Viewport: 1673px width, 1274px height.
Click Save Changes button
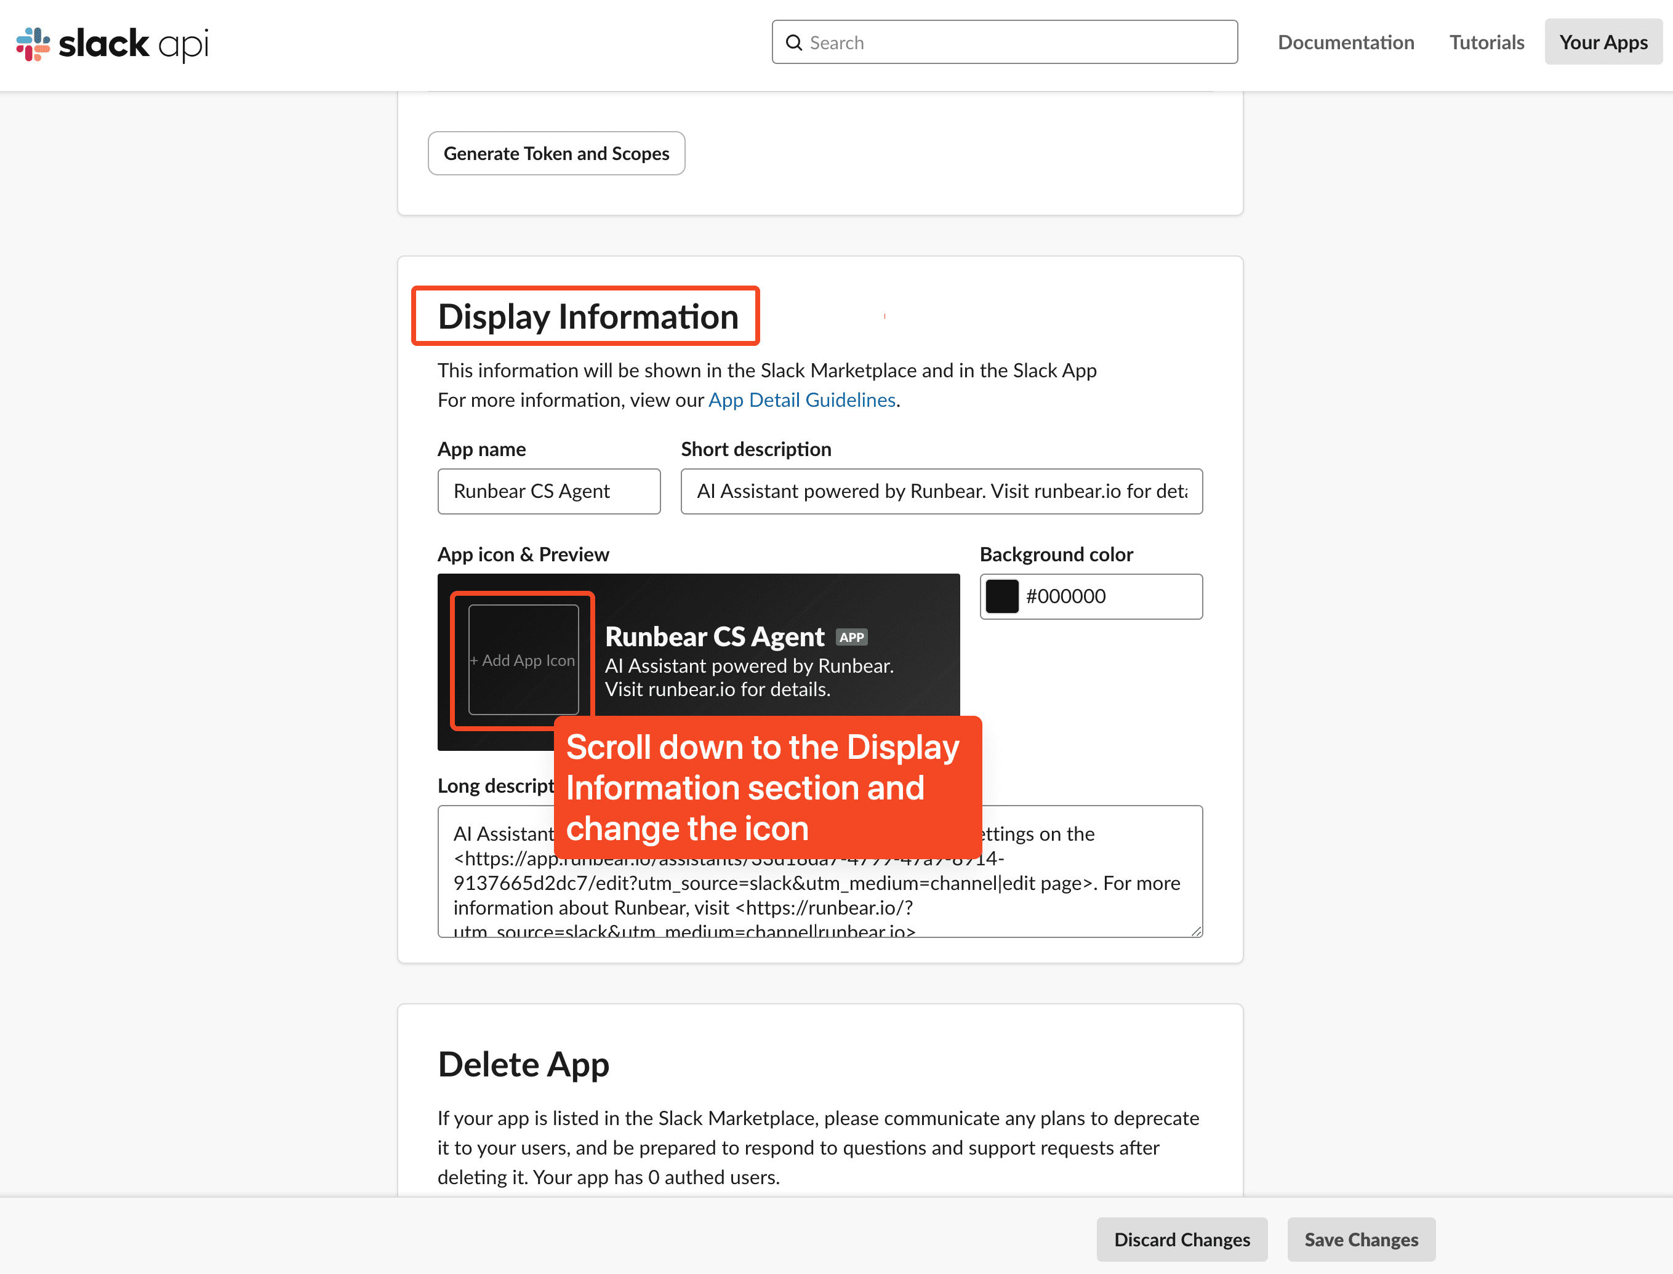click(x=1360, y=1239)
